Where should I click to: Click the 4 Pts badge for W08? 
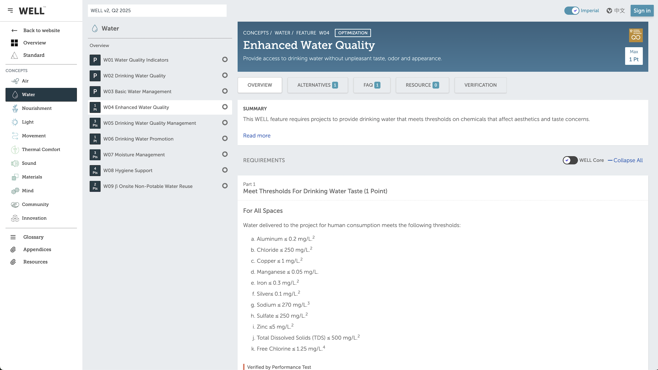[95, 171]
